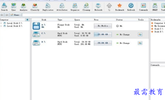Viewport: 165px width, 100px height.
Task: Click A:\ disk name label
Action: tap(43, 25)
